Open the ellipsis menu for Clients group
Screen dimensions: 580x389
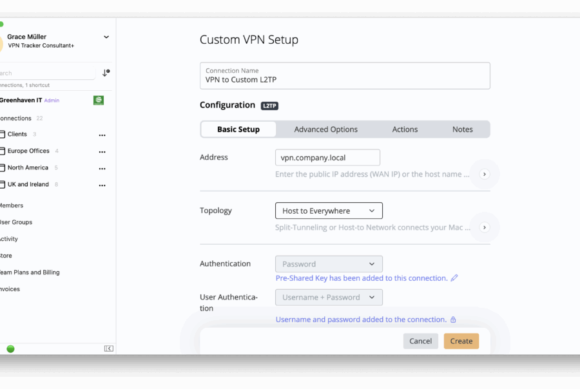click(x=102, y=135)
